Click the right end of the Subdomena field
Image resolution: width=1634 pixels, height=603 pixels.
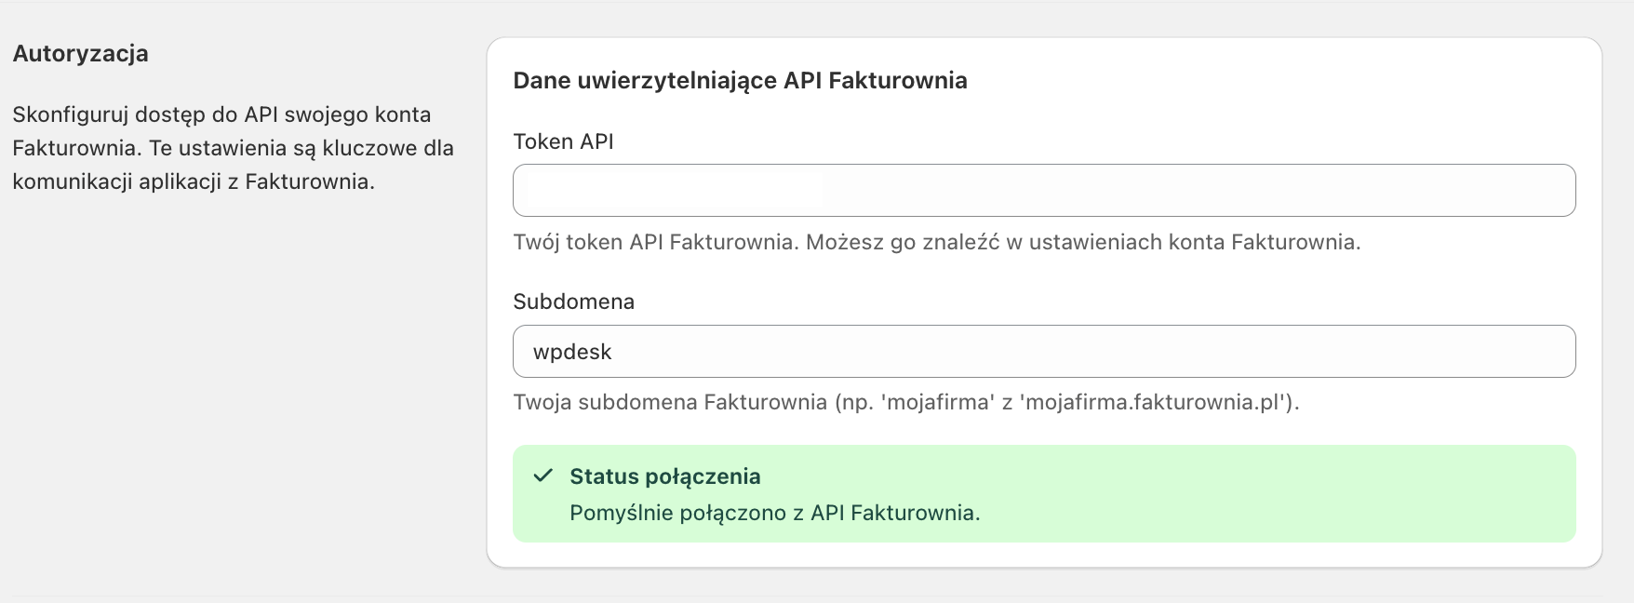coord(1545,351)
